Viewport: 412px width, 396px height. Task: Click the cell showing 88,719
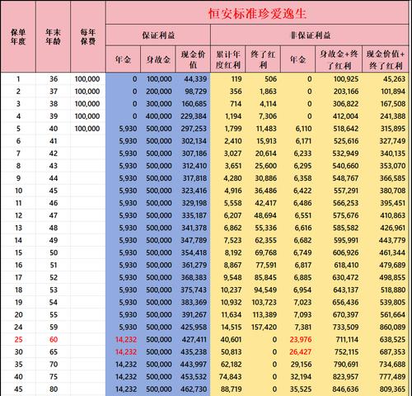tap(231, 389)
